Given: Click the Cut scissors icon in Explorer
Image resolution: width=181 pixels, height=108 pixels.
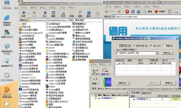Looking at the screenshot, I should click(63, 13).
